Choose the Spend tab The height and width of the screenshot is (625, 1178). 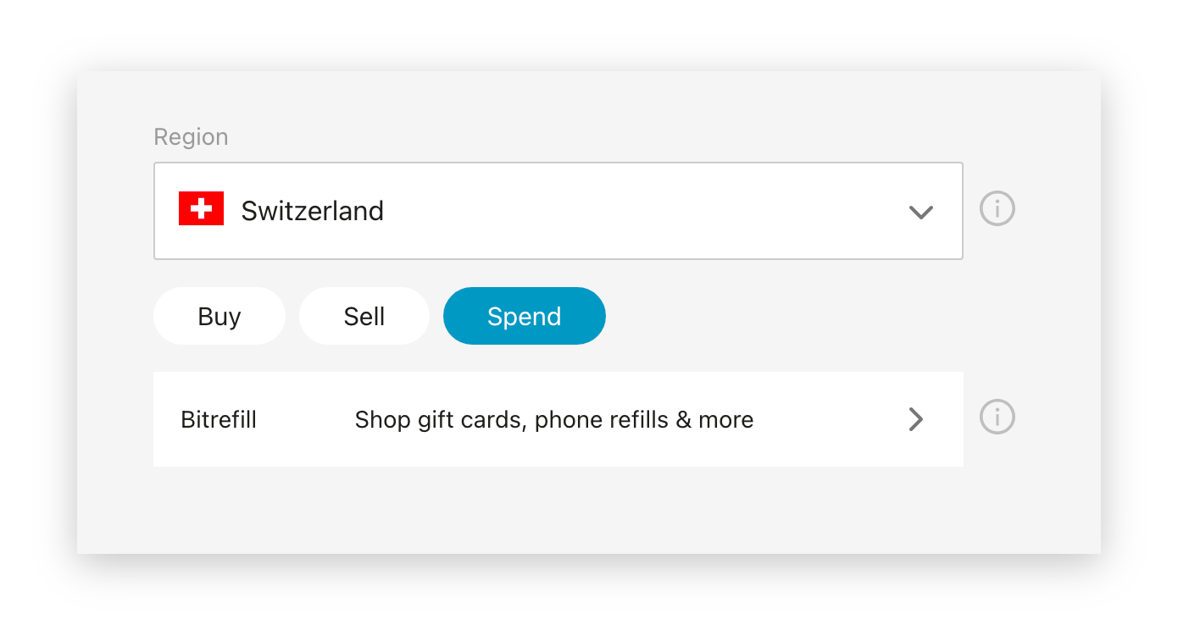coord(524,316)
